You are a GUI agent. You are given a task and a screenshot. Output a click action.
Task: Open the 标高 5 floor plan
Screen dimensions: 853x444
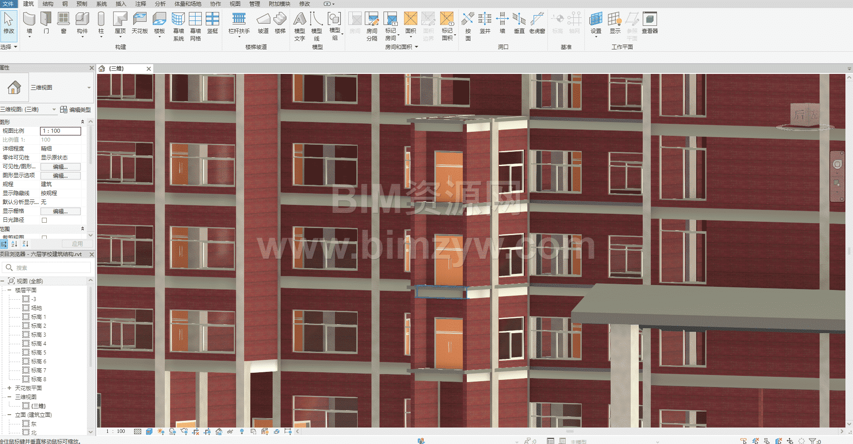pos(38,353)
